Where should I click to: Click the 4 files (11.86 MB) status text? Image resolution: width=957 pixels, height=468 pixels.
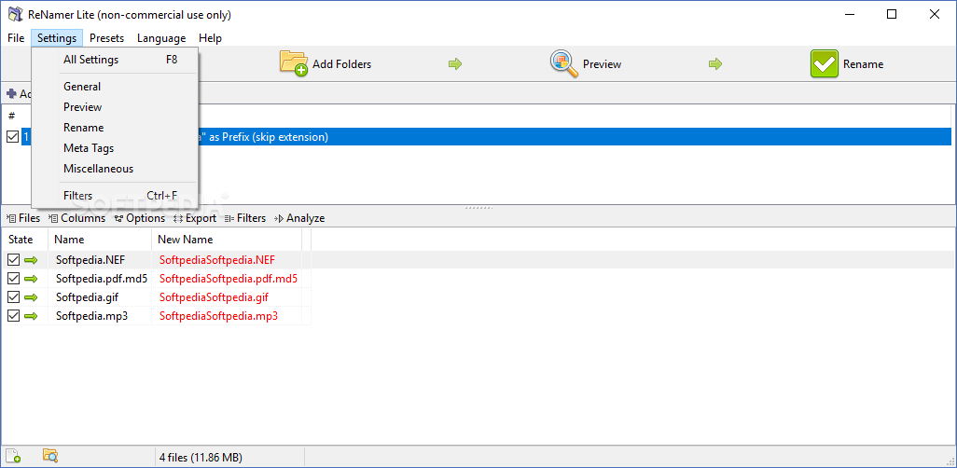[x=201, y=457]
